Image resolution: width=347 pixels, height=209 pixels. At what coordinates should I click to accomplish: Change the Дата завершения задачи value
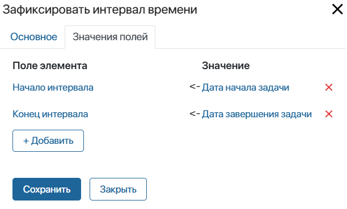257,114
